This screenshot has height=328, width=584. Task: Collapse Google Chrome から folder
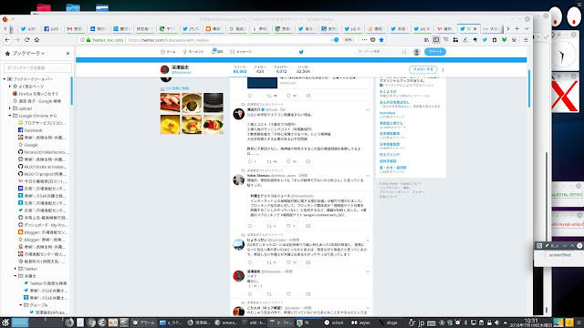click(x=10, y=116)
